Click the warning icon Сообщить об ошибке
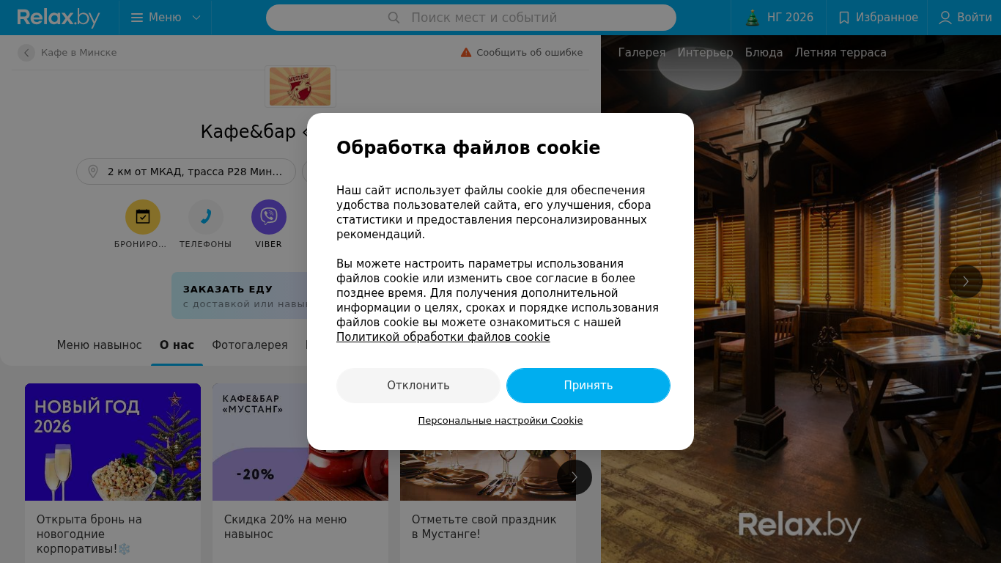Screen dimensions: 1001x563 point(466,53)
